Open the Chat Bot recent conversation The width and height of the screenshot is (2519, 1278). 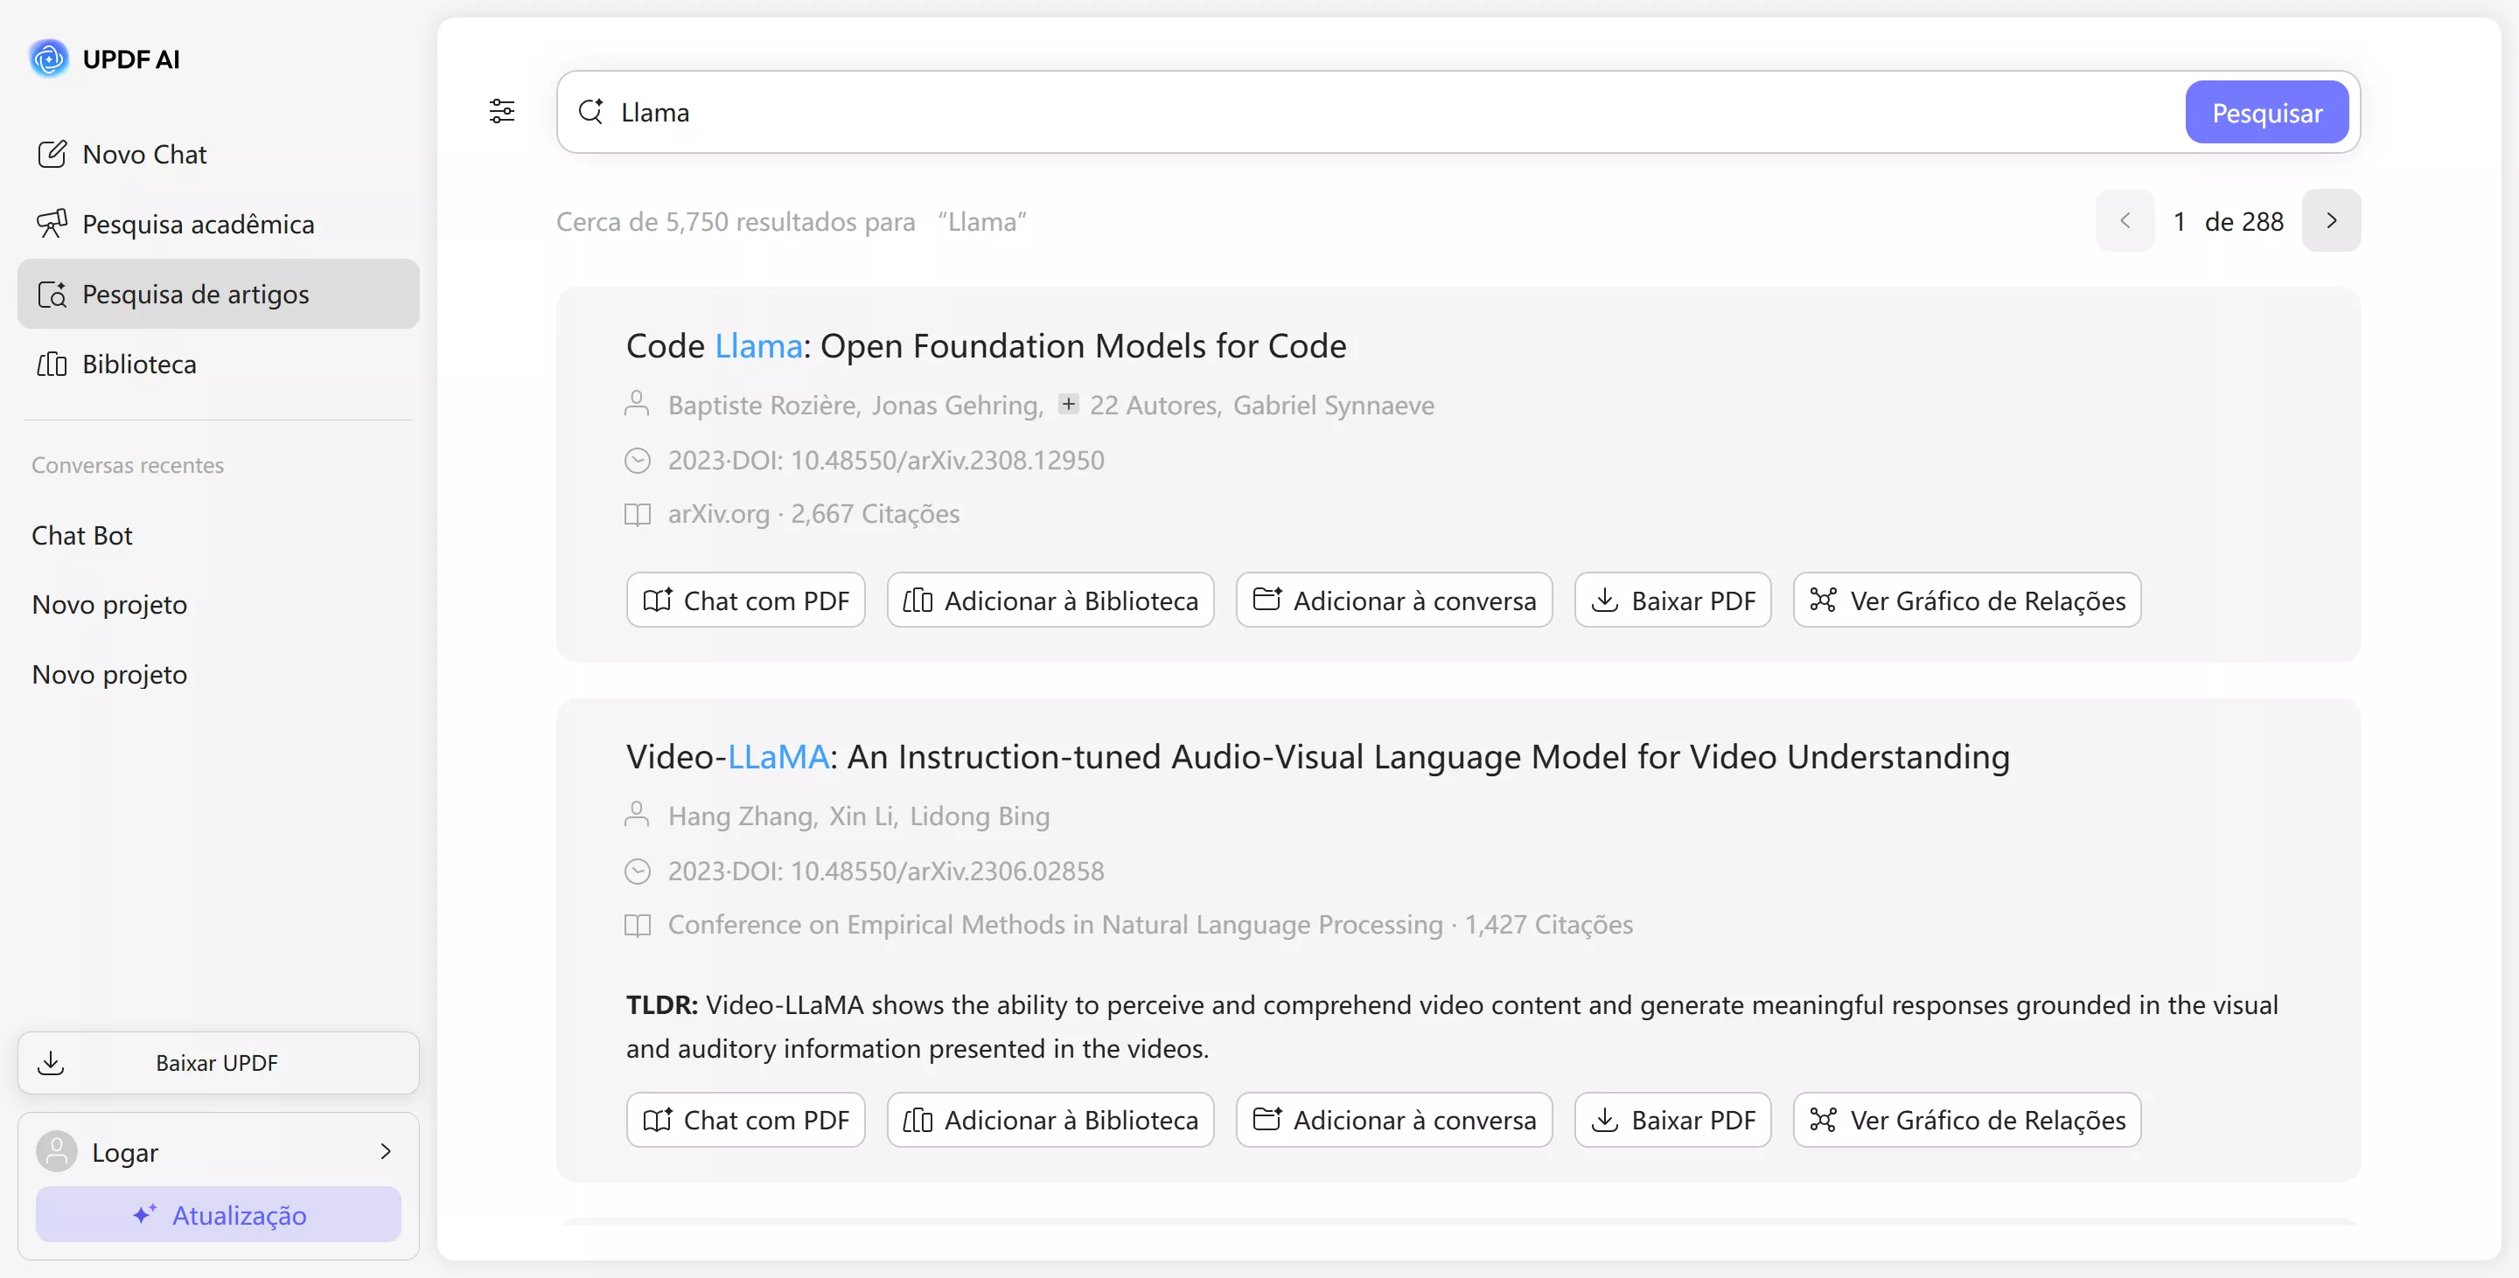[82, 536]
